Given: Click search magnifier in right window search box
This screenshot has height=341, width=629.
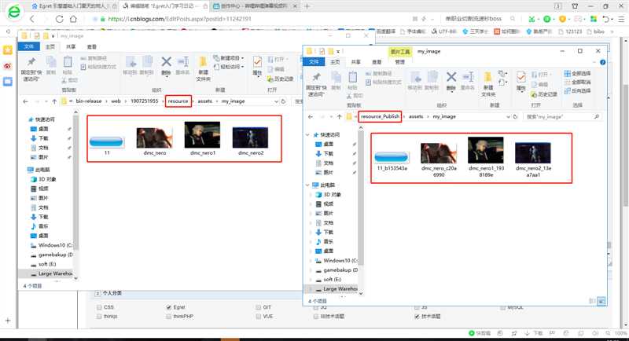Looking at the screenshot, I should (597, 116).
